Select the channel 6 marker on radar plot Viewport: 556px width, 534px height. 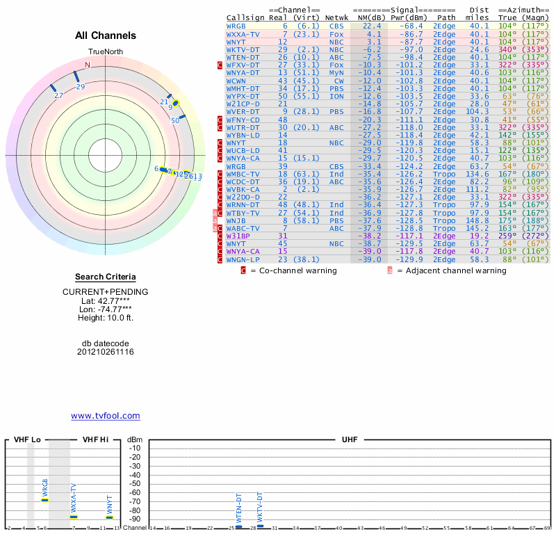(x=164, y=169)
